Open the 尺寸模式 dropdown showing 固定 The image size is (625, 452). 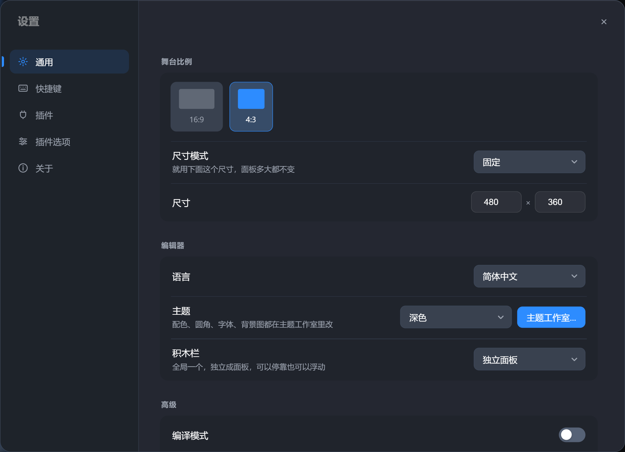(529, 162)
